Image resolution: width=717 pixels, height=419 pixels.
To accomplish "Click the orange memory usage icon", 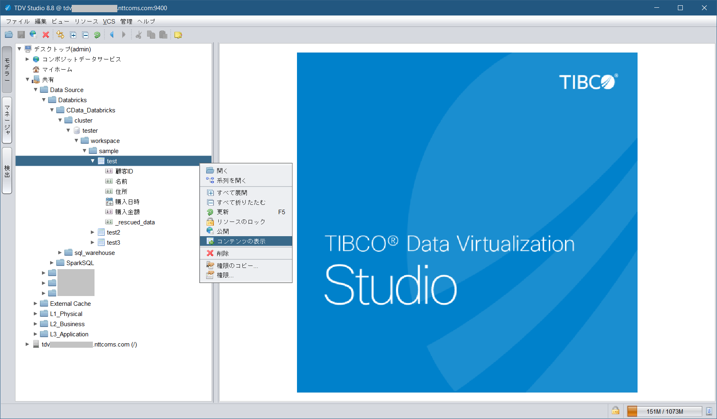I will coord(632,411).
